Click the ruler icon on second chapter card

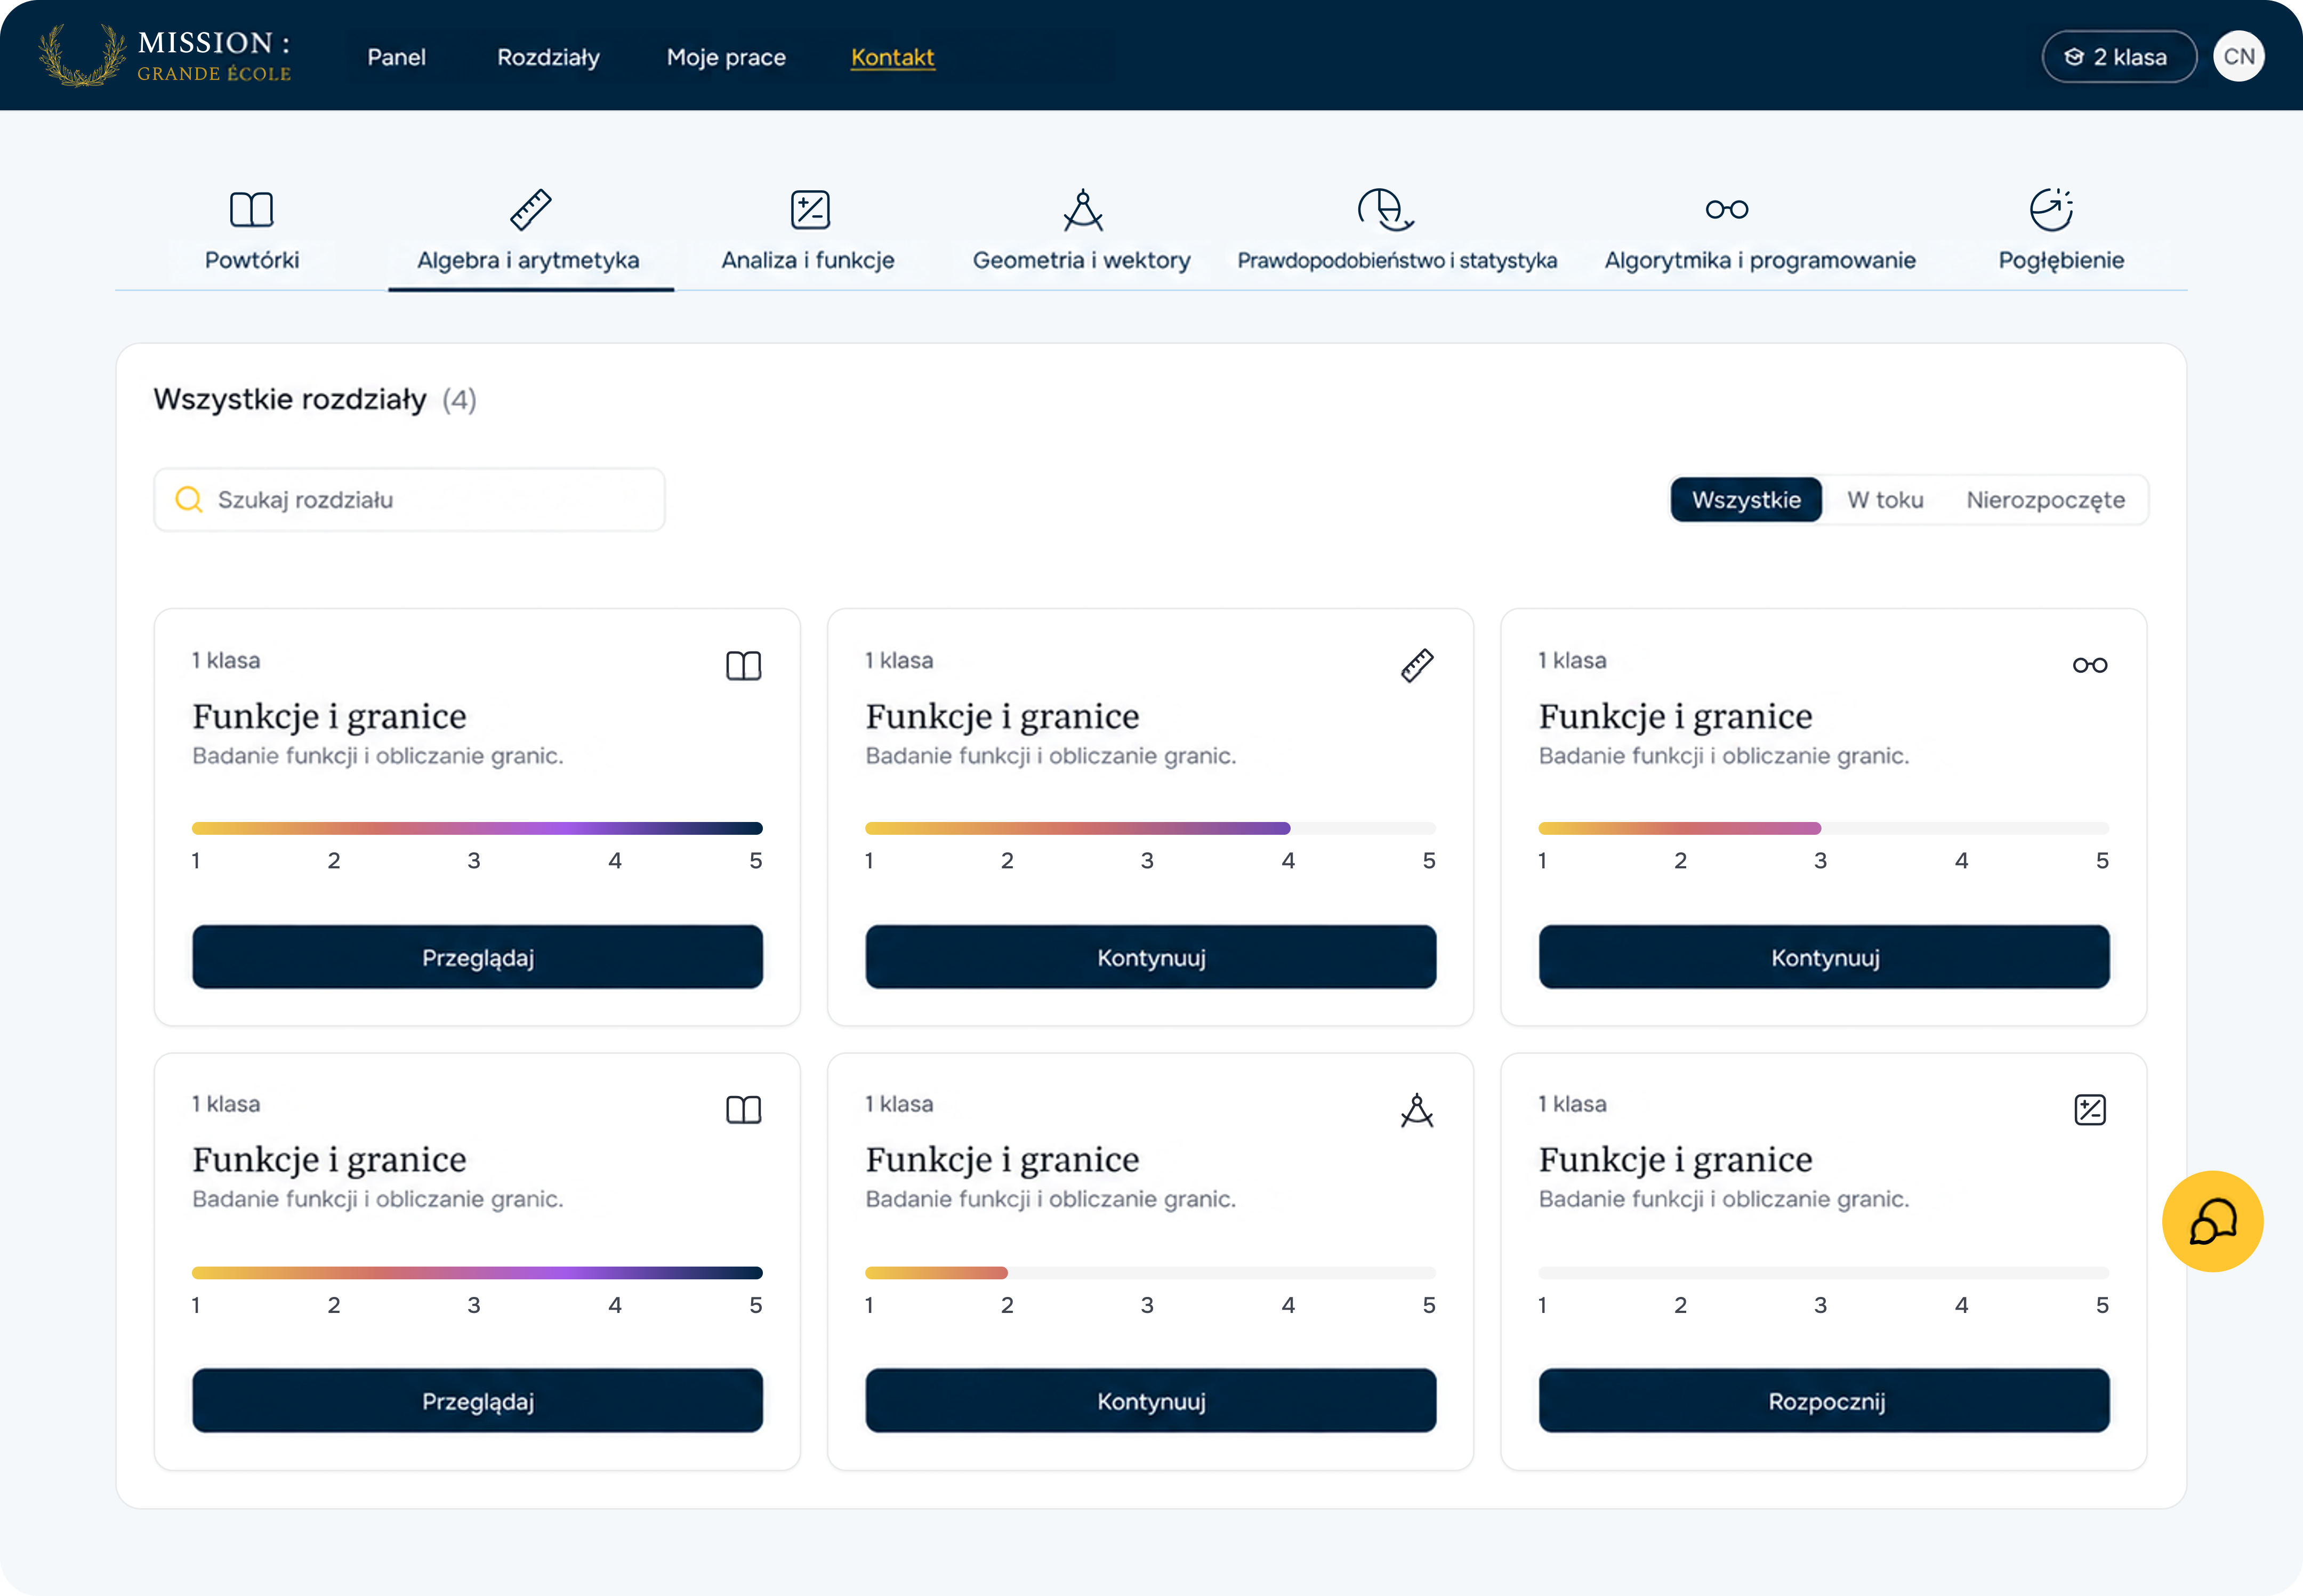1417,665
